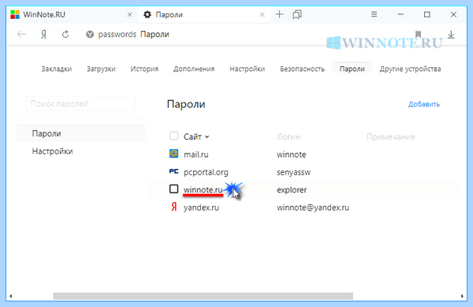Select Пароли in the left sidebar
The height and width of the screenshot is (307, 473).
click(80, 133)
